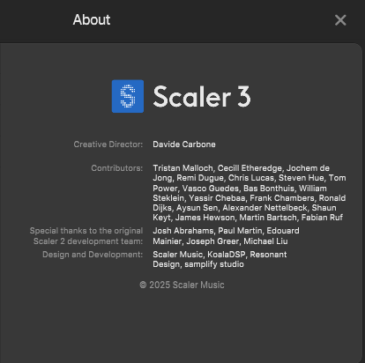Click the blue Scaler S logo icon
The image size is (365, 363).
pos(128,96)
